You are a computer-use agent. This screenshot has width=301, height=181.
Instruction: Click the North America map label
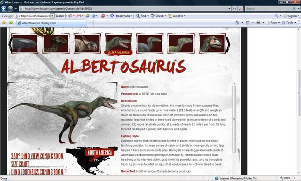[100, 152]
